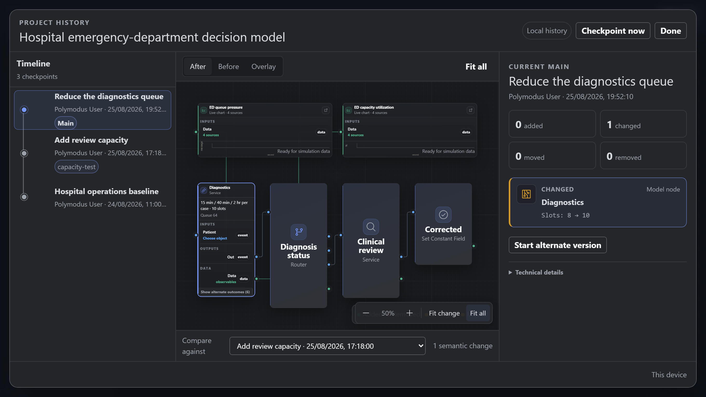Click the 1 semantic change text

(x=463, y=346)
